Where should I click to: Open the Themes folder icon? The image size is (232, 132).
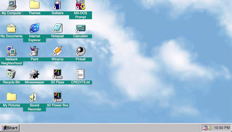tap(35, 4)
